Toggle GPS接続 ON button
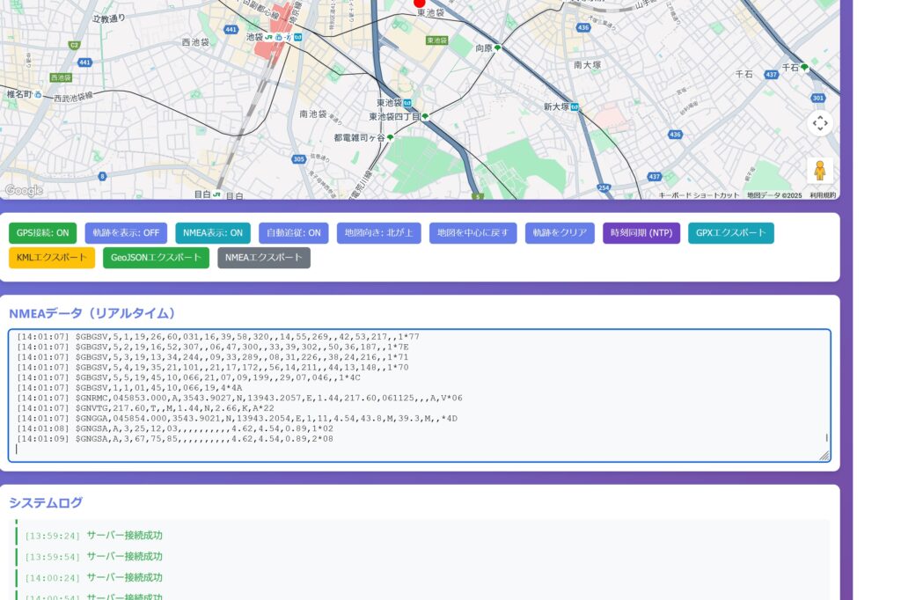The width and height of the screenshot is (901, 600). (x=42, y=233)
